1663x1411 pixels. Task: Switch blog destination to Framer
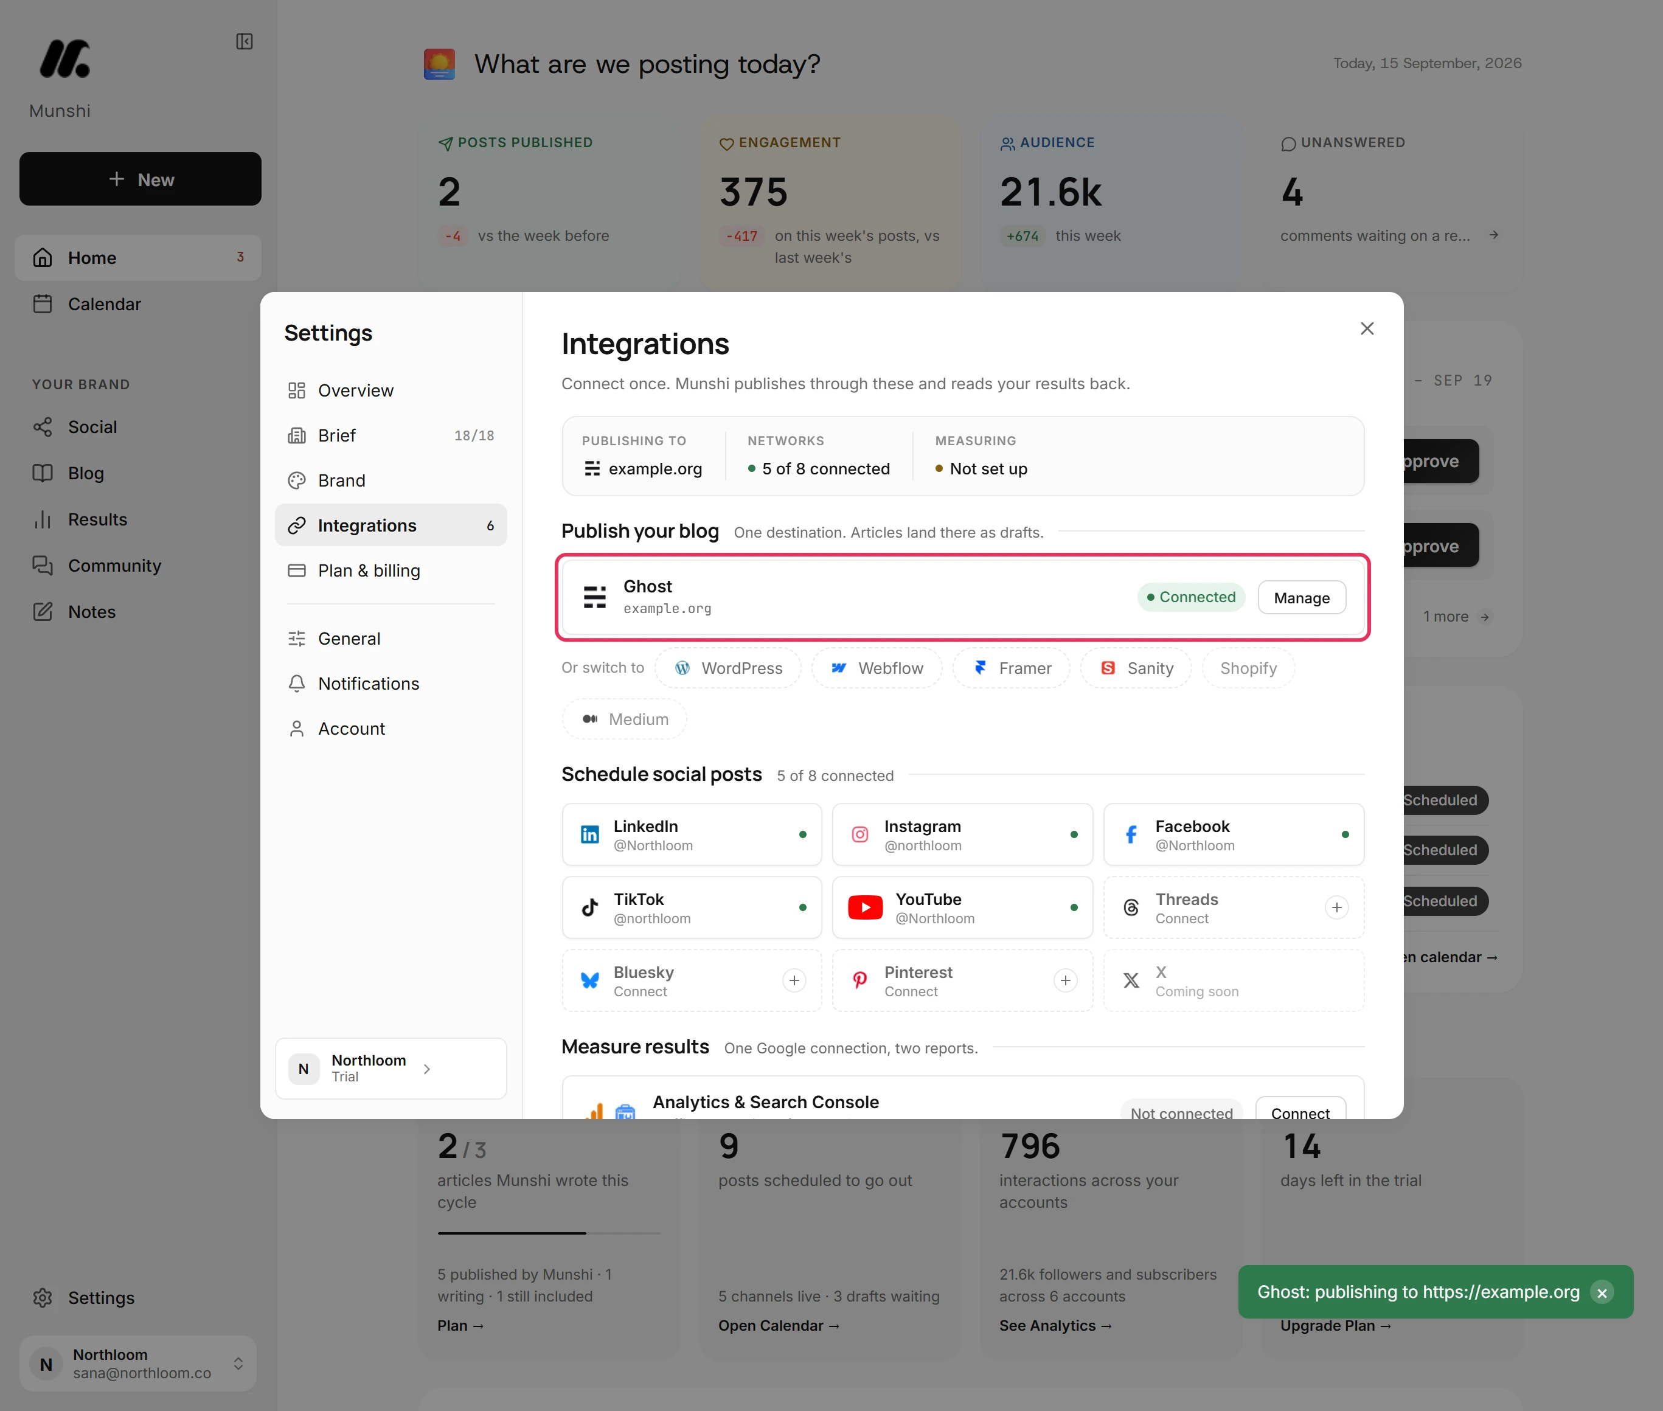coord(1011,669)
